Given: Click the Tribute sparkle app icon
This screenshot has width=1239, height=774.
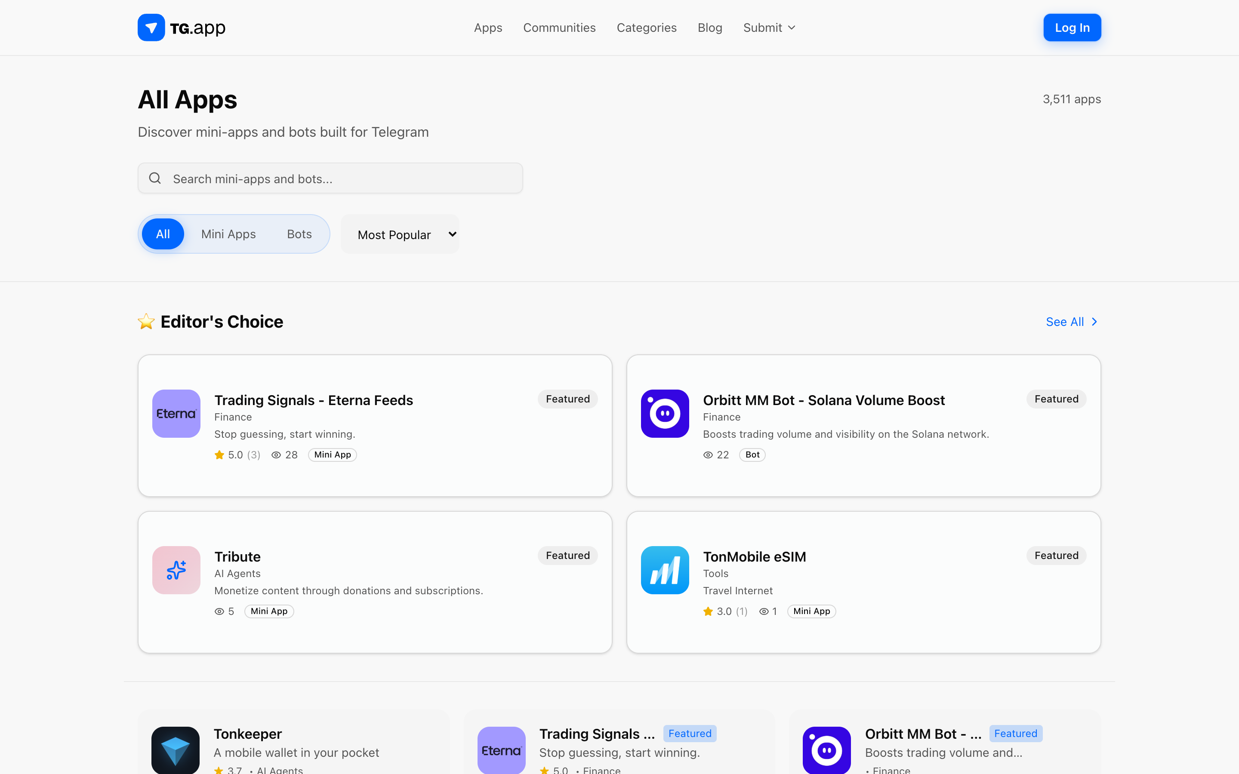Looking at the screenshot, I should click(x=176, y=570).
